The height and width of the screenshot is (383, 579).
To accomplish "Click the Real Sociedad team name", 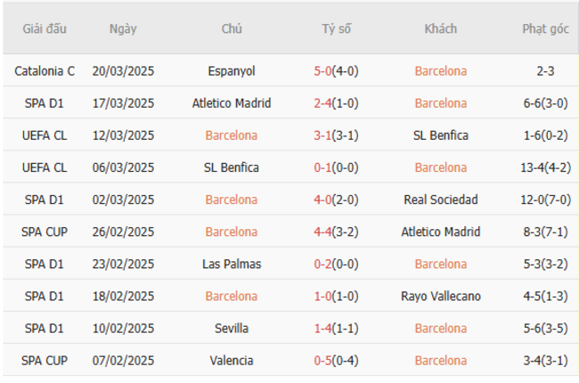I will 440,200.
